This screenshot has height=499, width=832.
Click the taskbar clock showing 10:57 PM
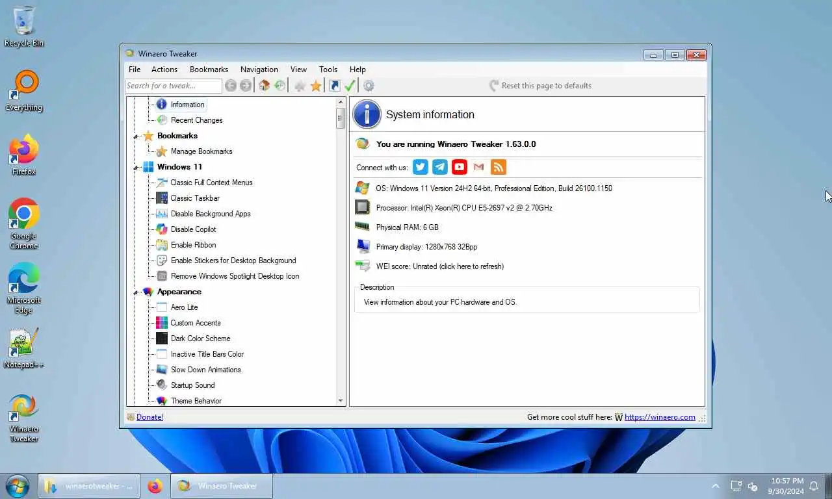786,486
